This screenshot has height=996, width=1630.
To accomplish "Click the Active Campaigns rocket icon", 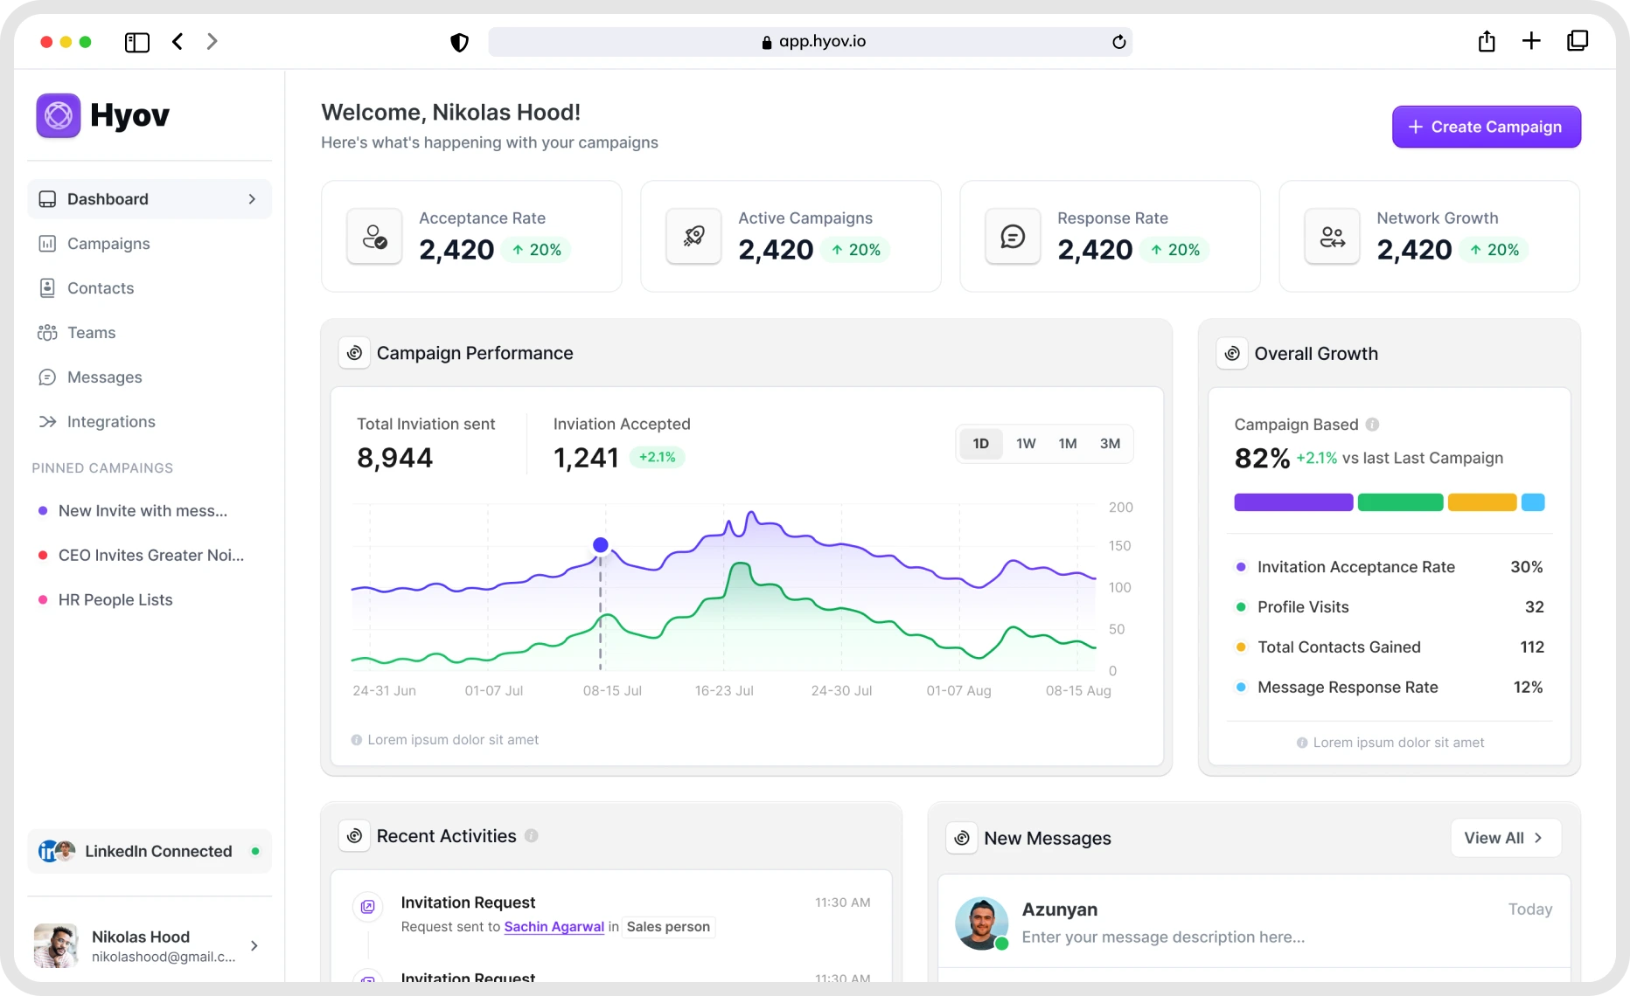I will coord(693,236).
